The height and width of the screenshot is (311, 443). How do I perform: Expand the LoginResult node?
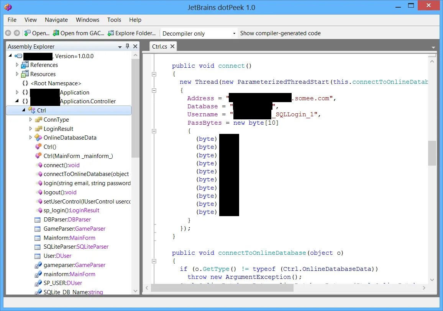click(x=31, y=129)
